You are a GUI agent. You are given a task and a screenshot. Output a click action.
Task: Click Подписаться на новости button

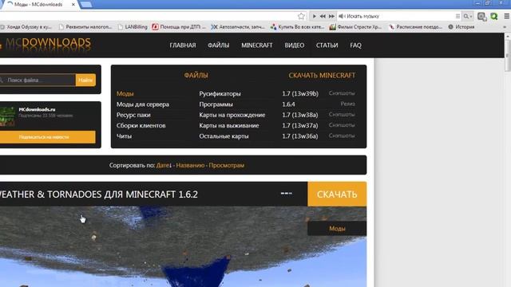click(x=48, y=137)
